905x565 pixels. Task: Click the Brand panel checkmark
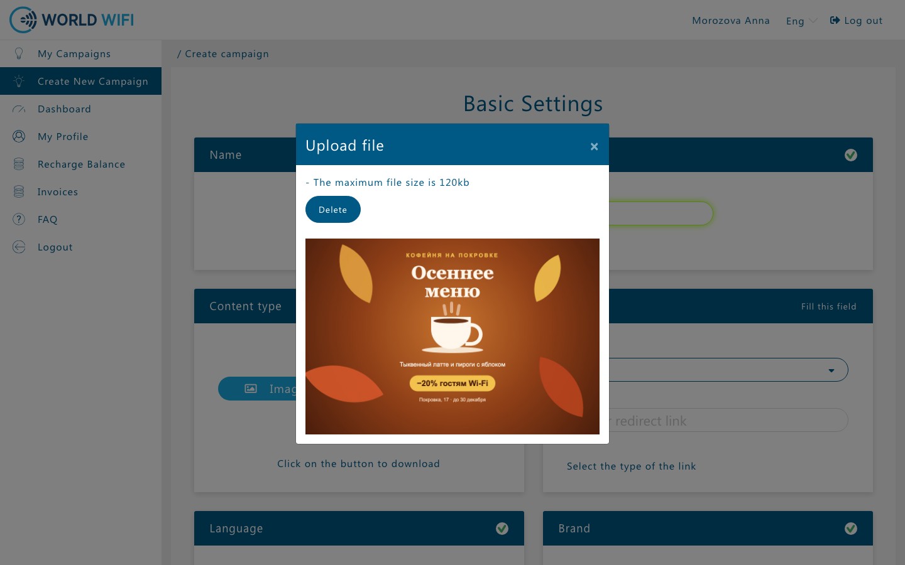[x=851, y=529]
